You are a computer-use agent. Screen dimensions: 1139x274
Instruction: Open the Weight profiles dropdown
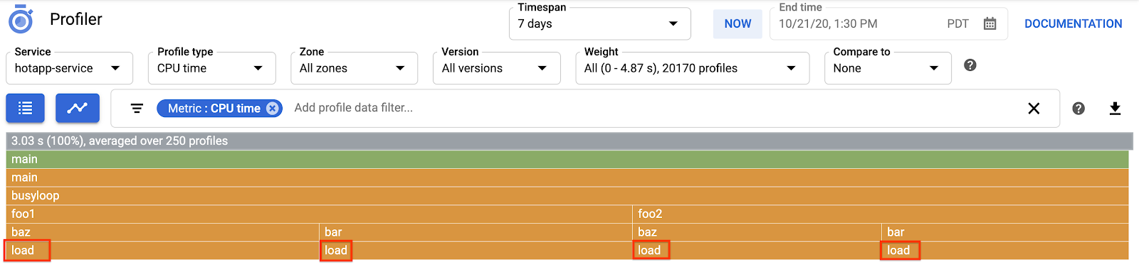click(692, 68)
